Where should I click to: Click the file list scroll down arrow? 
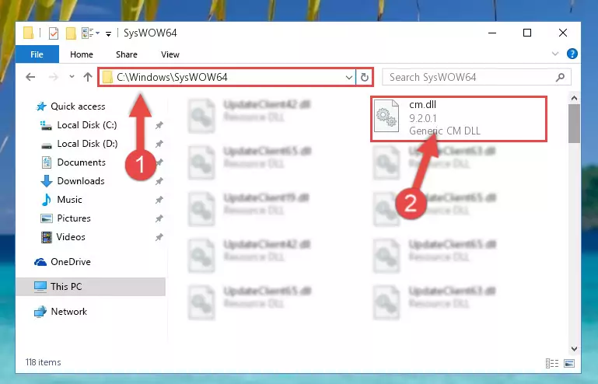574,349
